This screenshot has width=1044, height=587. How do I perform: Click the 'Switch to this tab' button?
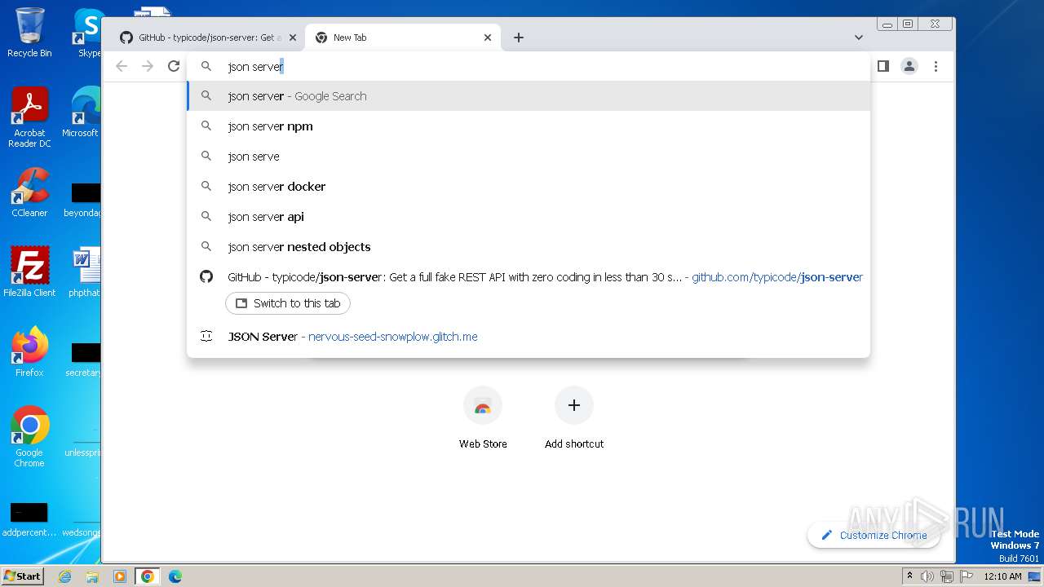click(x=288, y=303)
